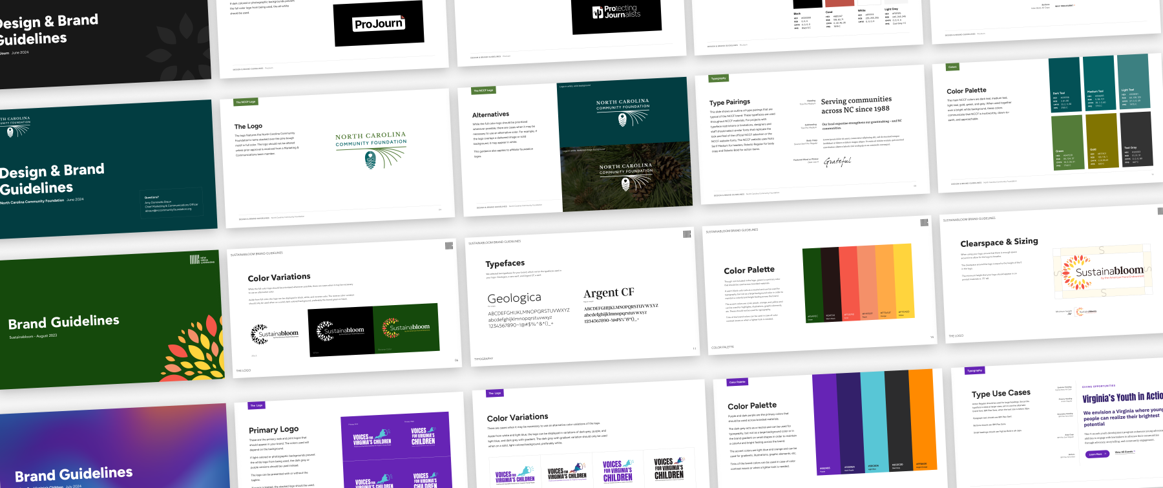Select the light blue swatch beside the purple swatches

pyautogui.click(x=873, y=427)
